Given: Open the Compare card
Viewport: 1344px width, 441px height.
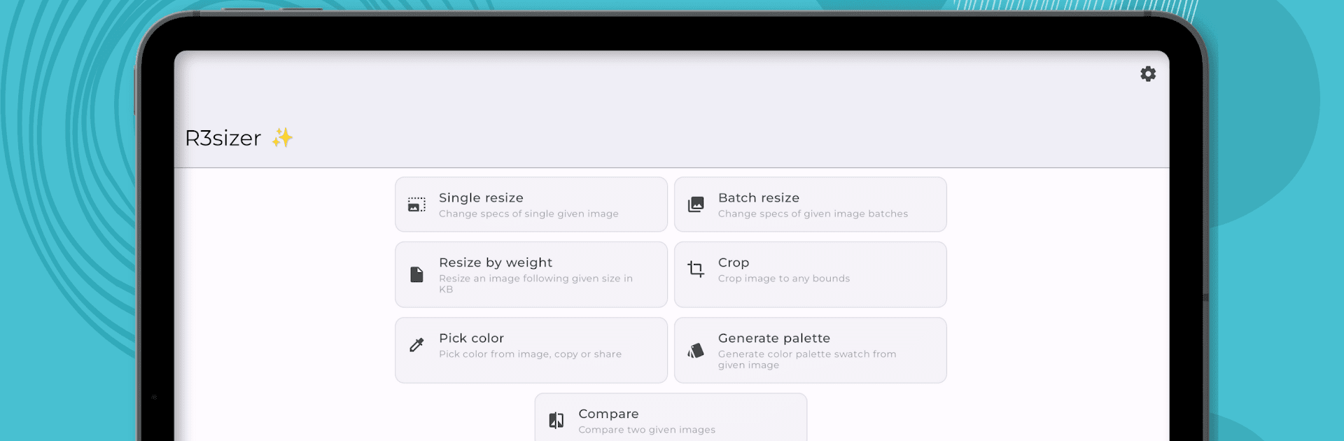Looking at the screenshot, I should coord(671,418).
